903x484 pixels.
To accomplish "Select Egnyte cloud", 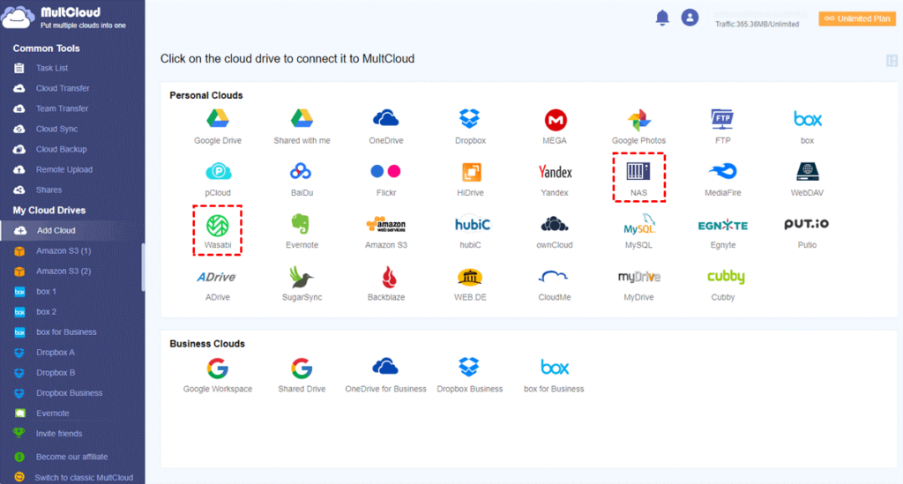I will click(723, 231).
